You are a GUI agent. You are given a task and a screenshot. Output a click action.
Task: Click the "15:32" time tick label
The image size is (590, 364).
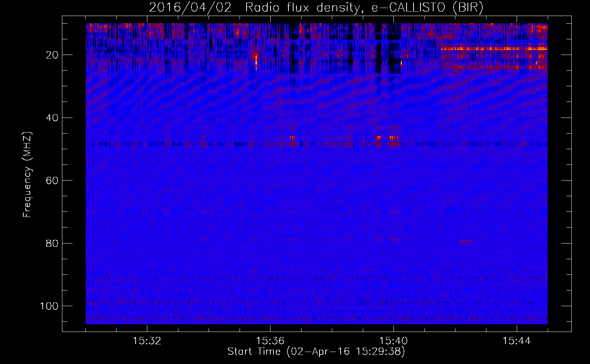[147, 341]
